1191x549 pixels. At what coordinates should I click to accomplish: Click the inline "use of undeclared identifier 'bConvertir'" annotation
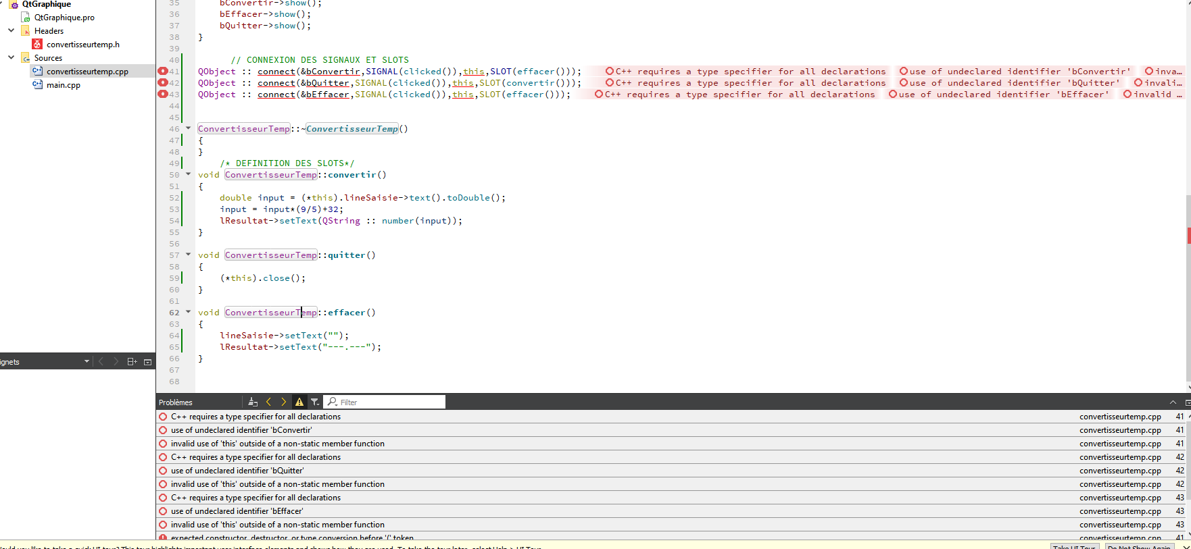click(x=1020, y=72)
